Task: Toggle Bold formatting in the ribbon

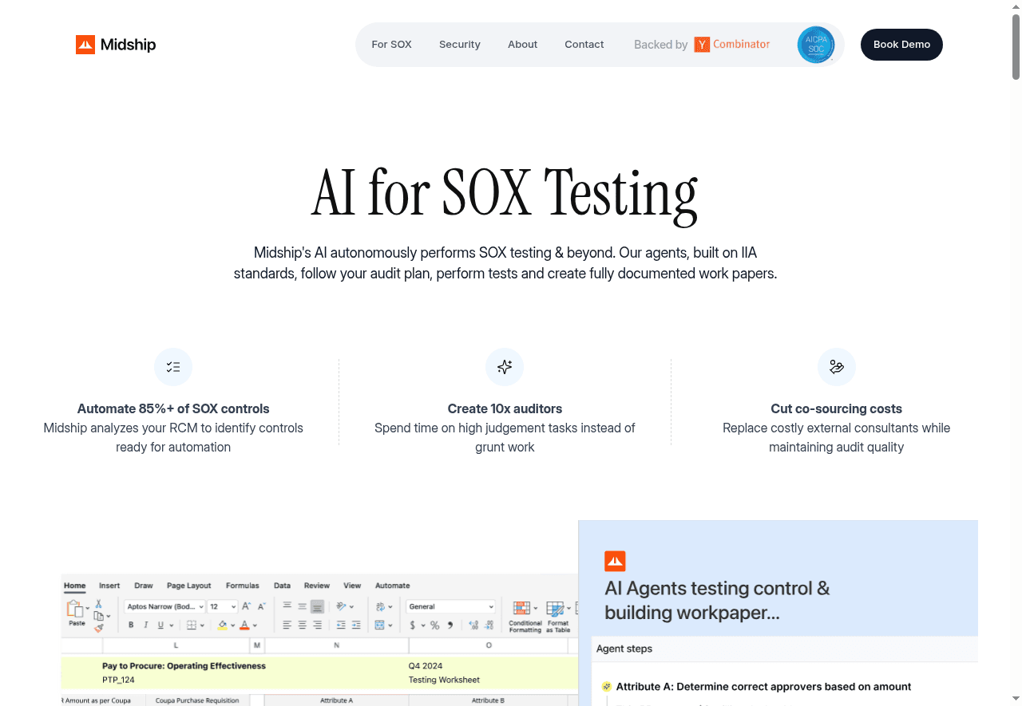Action: point(131,625)
